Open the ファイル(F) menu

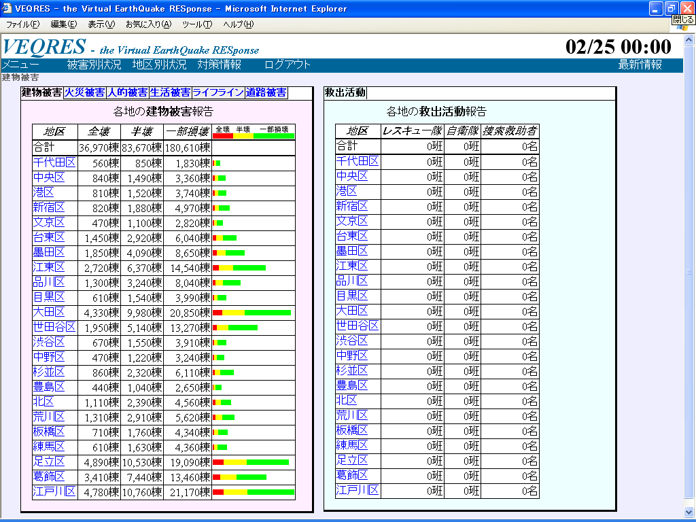pos(22,24)
